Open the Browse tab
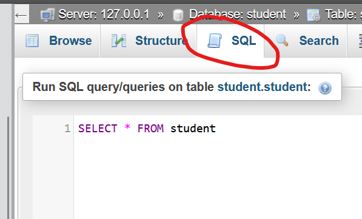The image size is (362, 219). [70, 41]
